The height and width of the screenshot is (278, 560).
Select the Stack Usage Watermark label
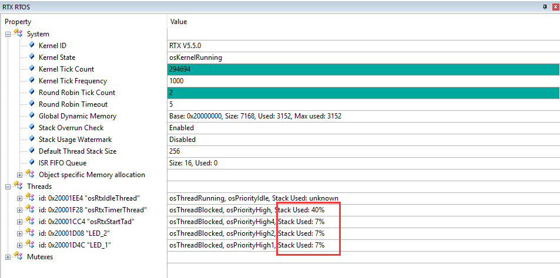[x=75, y=140]
